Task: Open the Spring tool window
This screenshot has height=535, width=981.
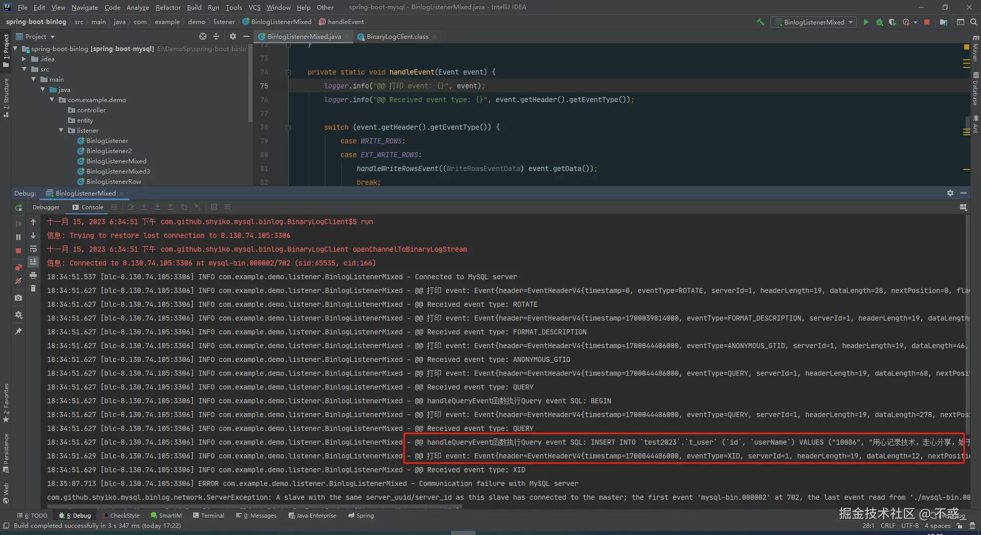Action: (361, 516)
